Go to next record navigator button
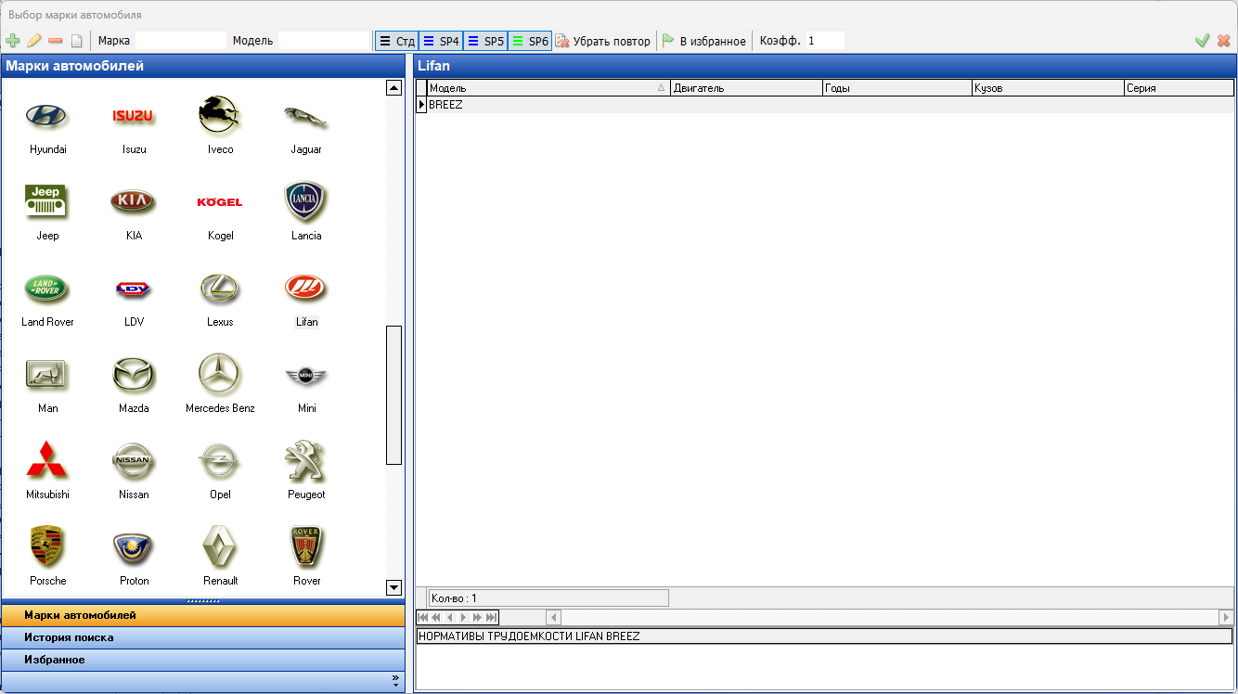 464,617
